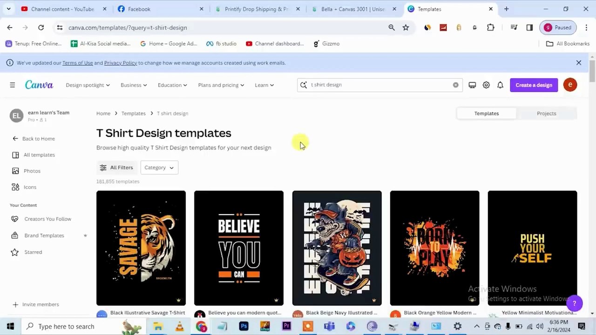The height and width of the screenshot is (335, 596).
Task: Expand the Business menu
Action: (134, 85)
